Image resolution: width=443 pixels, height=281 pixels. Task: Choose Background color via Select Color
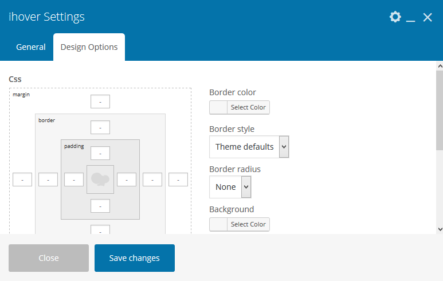[x=240, y=224]
